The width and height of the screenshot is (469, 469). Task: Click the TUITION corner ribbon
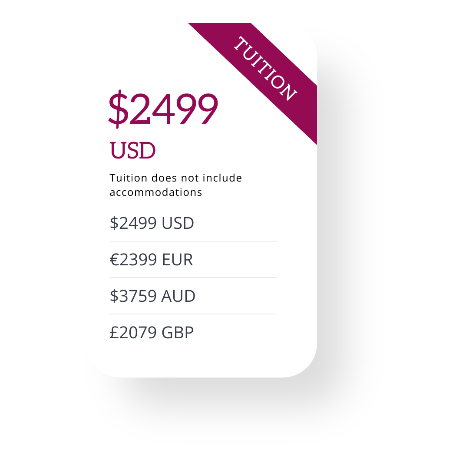[265, 69]
